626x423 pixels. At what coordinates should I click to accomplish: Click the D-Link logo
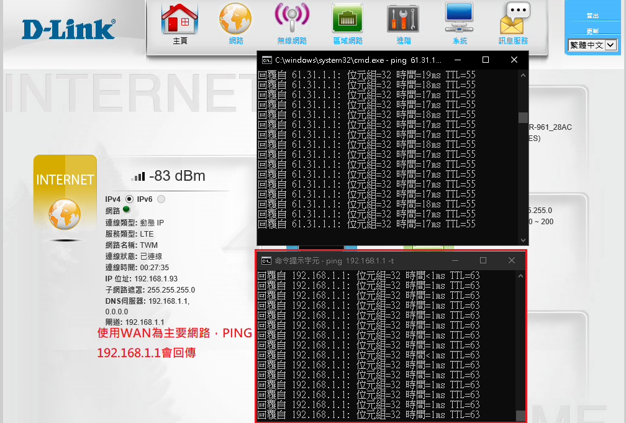coord(68,29)
